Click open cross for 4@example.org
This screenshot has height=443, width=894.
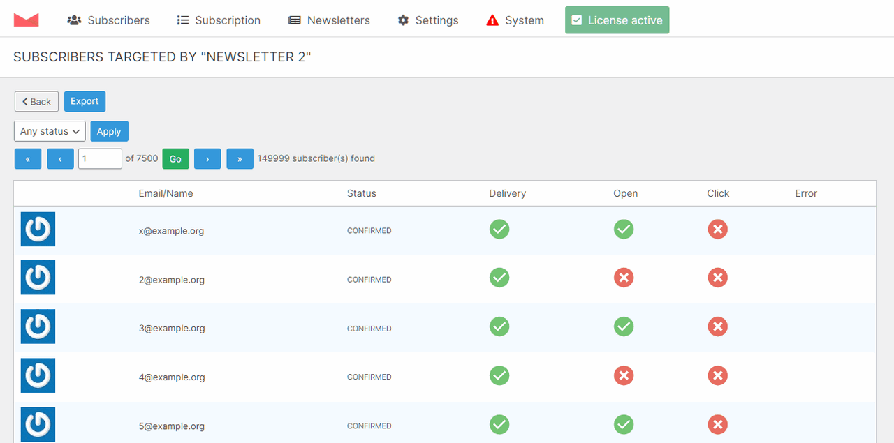pyautogui.click(x=624, y=375)
